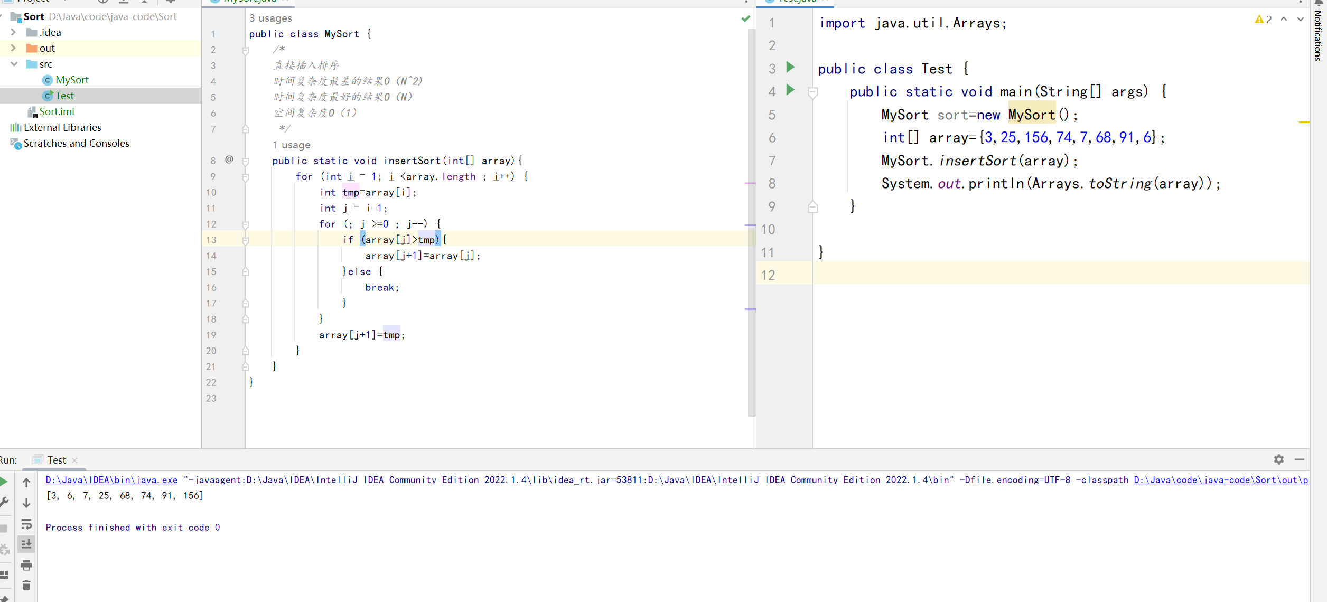Toggle soft-wrap in console

click(26, 524)
